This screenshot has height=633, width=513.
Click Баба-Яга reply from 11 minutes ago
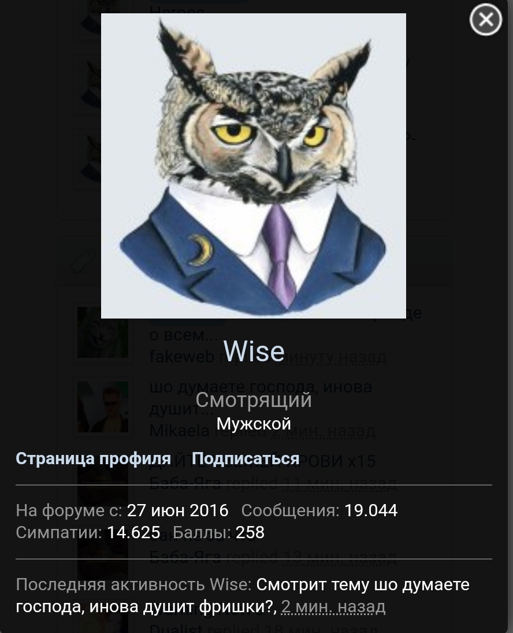(185, 483)
